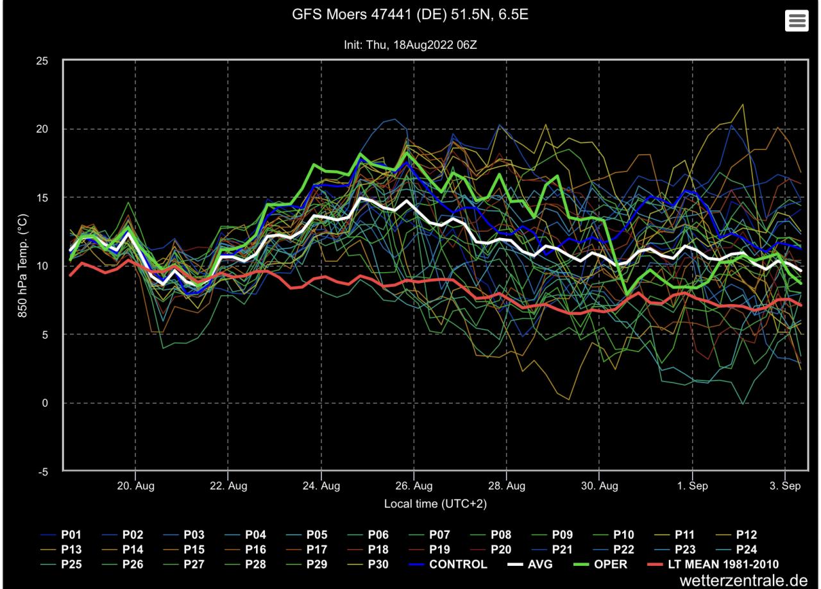Image resolution: width=821 pixels, height=589 pixels.
Task: Toggle OPER series visibility in legend
Action: pos(611,565)
